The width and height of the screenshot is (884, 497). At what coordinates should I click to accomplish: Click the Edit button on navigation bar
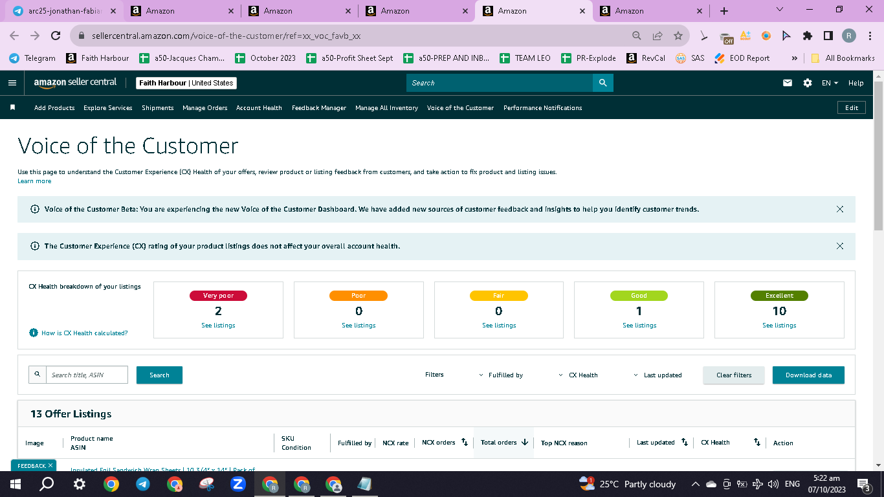(852, 108)
